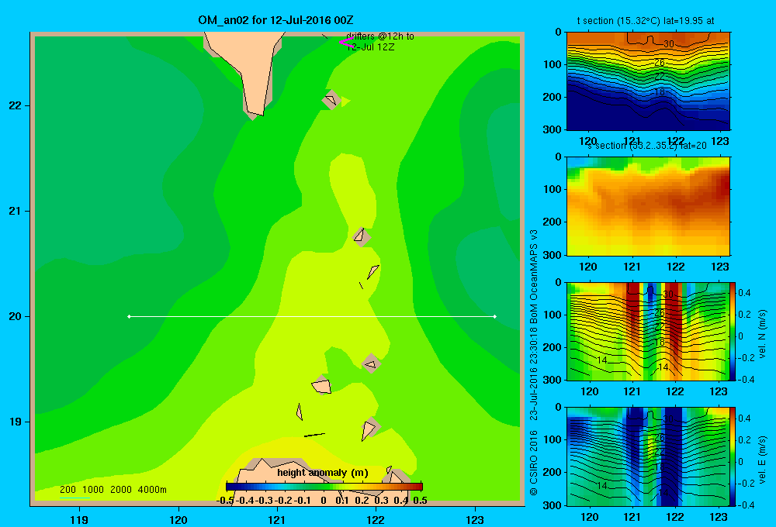
Task: Click the left endpoint of the white section line
Action: click(x=129, y=316)
